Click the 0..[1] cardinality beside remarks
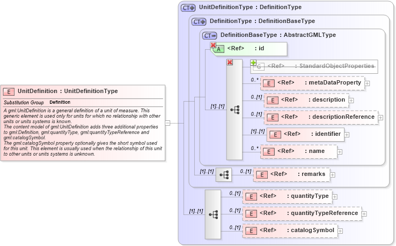This screenshot has height=246, width=396. tap(245, 171)
